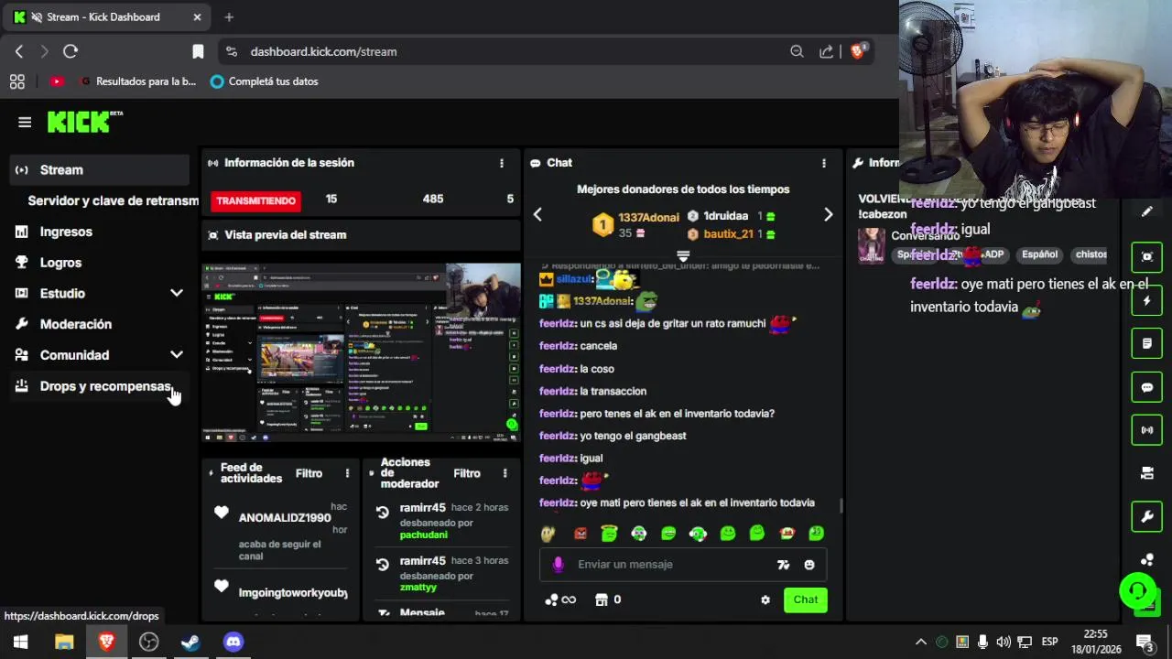Open Windows Start menu
The height and width of the screenshot is (659, 1172).
pos(20,642)
